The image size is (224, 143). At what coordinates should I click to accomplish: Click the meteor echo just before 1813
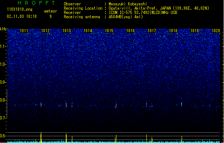tap(66, 104)
